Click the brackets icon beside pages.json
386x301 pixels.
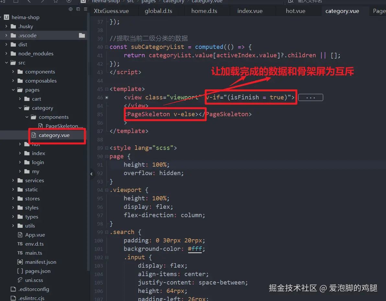click(20, 271)
